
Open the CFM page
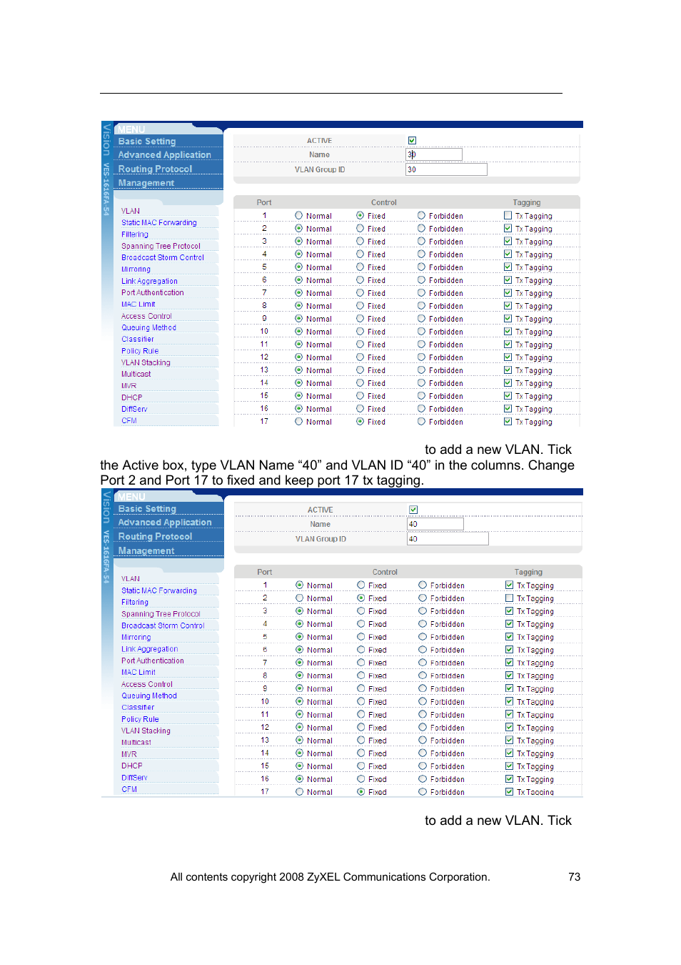click(x=128, y=420)
